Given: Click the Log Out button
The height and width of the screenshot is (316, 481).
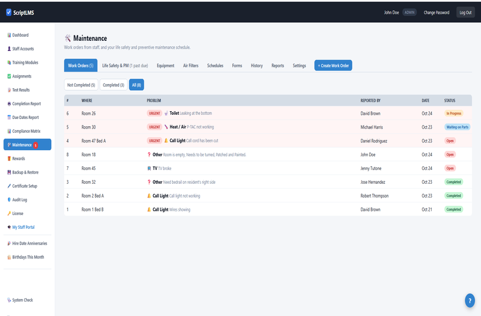Looking at the screenshot, I should coord(465,13).
